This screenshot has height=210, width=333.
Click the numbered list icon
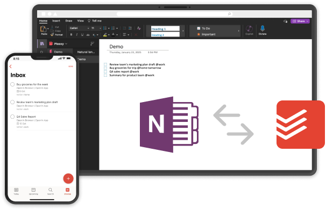(113, 28)
